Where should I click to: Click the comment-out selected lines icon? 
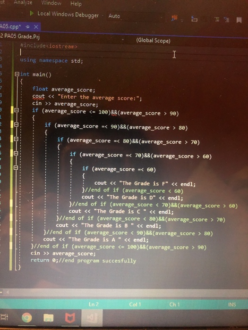(217, 20)
